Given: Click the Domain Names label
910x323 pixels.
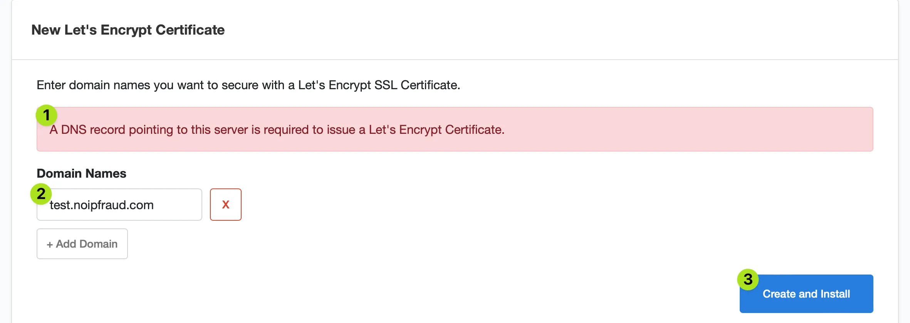Looking at the screenshot, I should pos(81,173).
